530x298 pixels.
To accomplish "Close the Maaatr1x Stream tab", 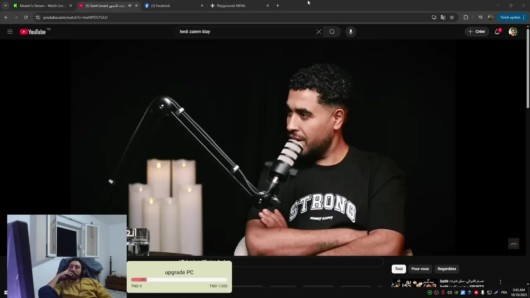I will coord(70,6).
